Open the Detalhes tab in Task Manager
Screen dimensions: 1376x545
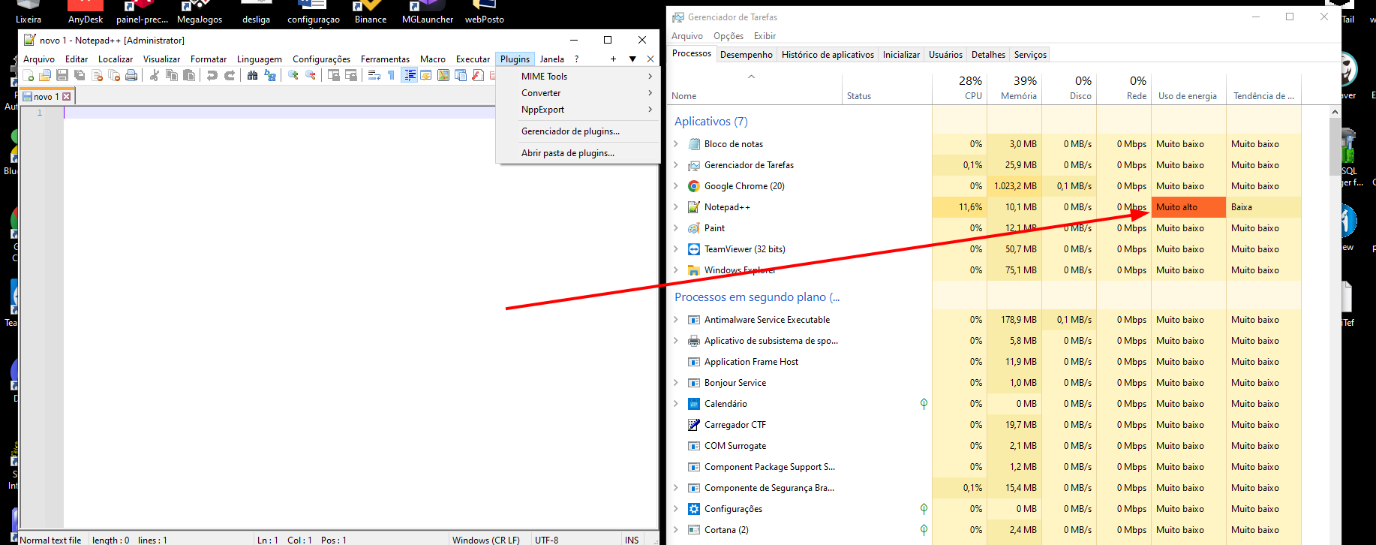(988, 55)
